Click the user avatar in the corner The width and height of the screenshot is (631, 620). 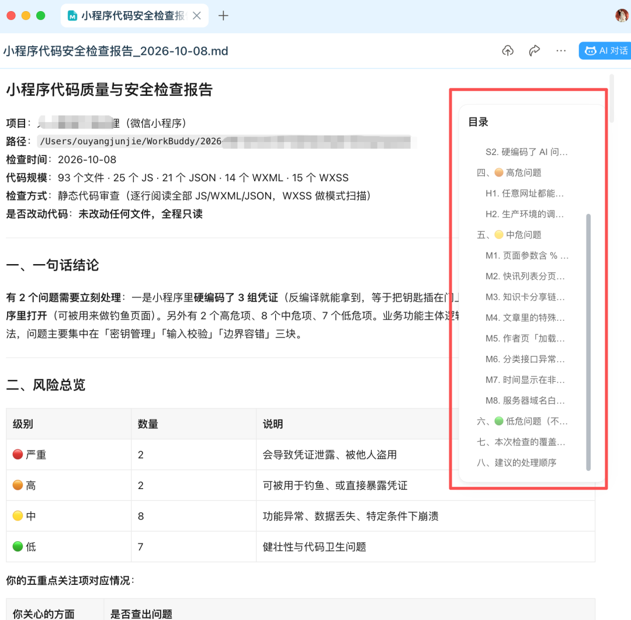(622, 15)
